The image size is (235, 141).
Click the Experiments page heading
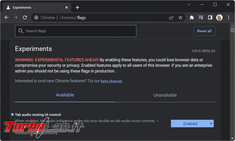(x=33, y=49)
